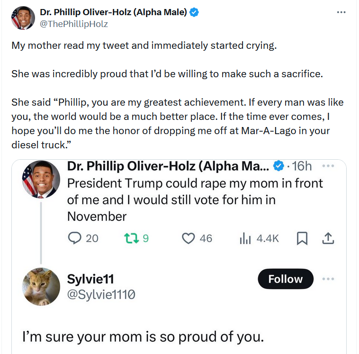Open the reply text "I'm sure your mom is so proud"
The image size is (359, 354).
[142, 336]
